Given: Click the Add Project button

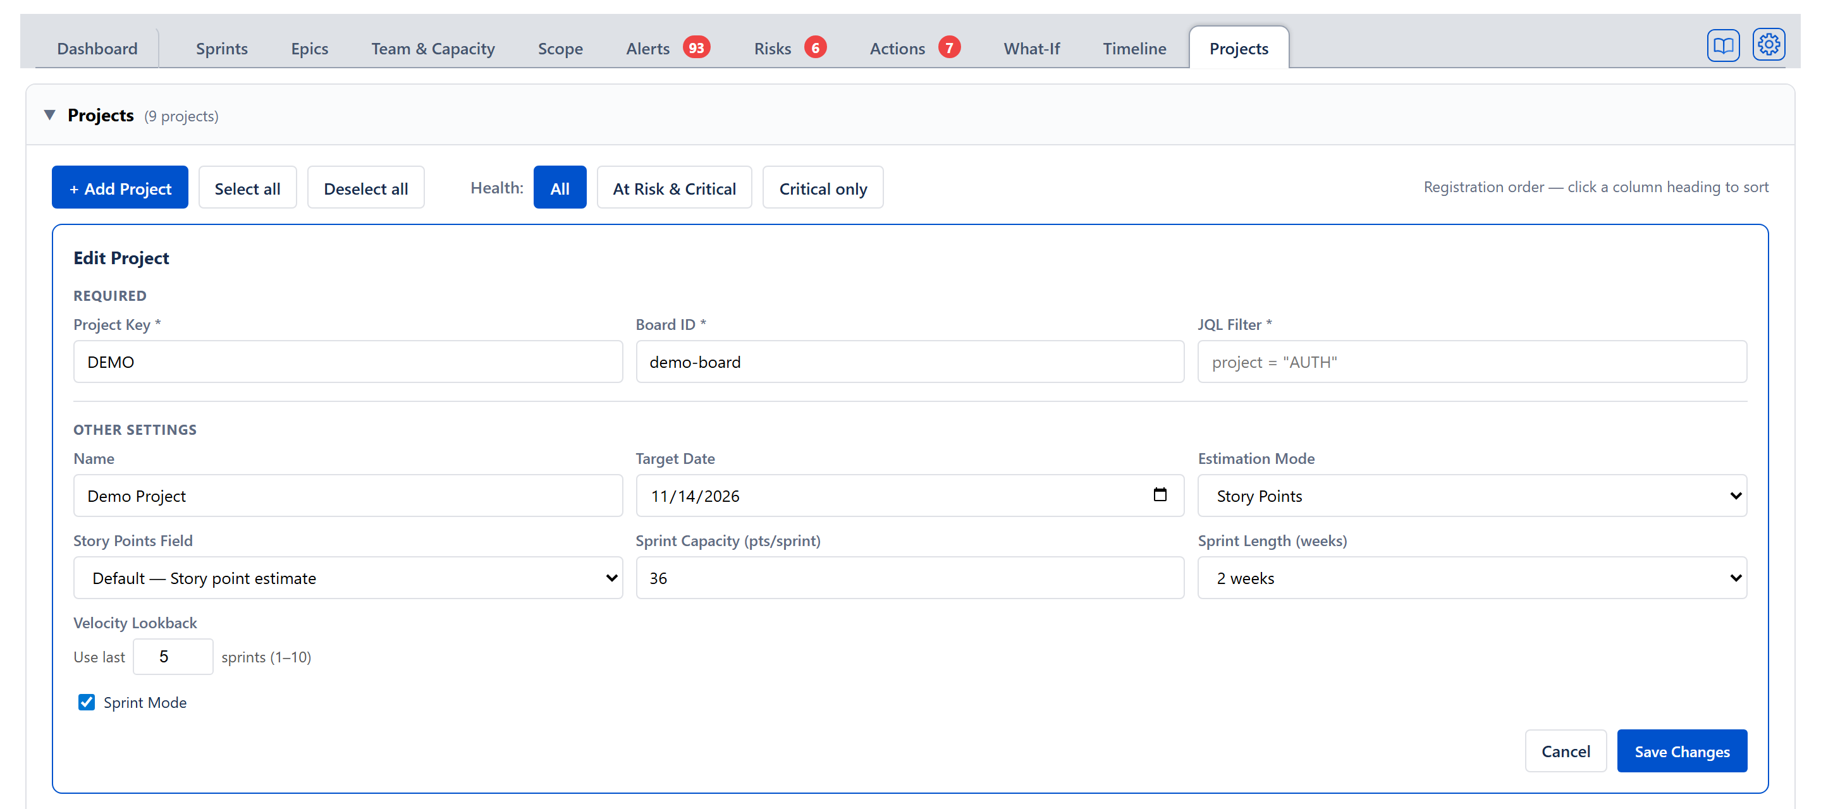Looking at the screenshot, I should [x=120, y=188].
